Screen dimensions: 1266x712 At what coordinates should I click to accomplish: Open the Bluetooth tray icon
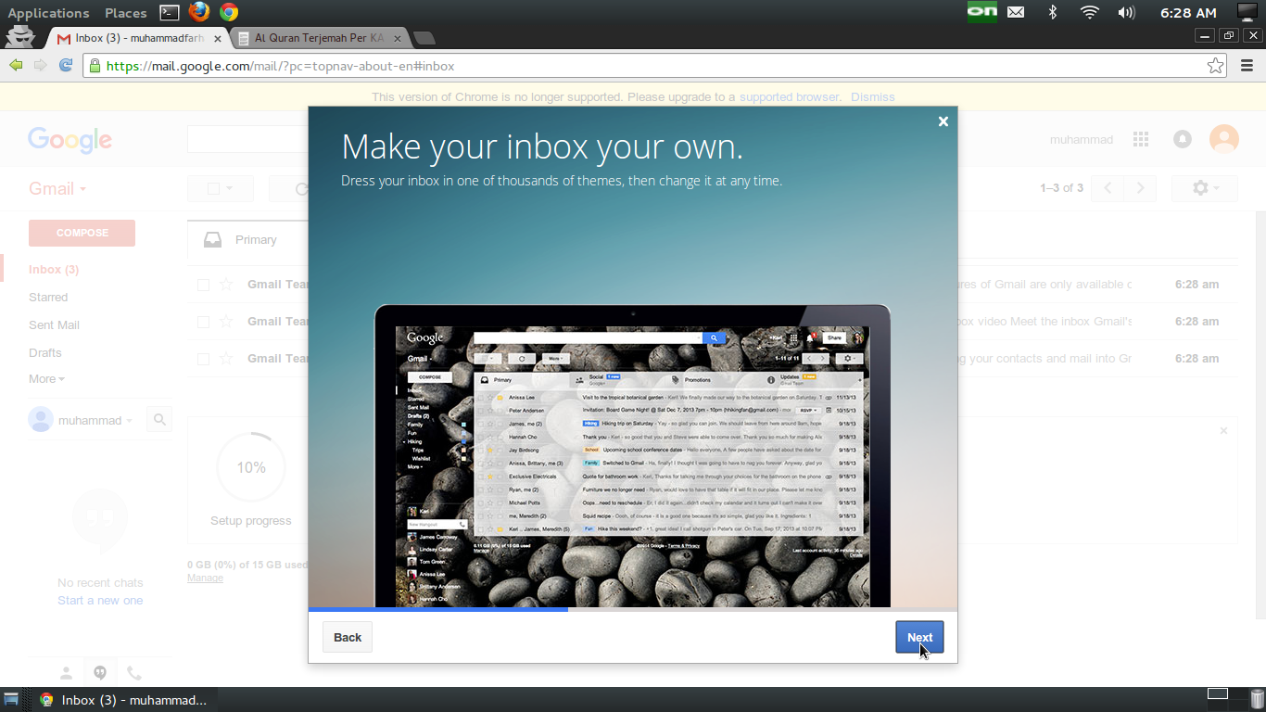(x=1052, y=12)
